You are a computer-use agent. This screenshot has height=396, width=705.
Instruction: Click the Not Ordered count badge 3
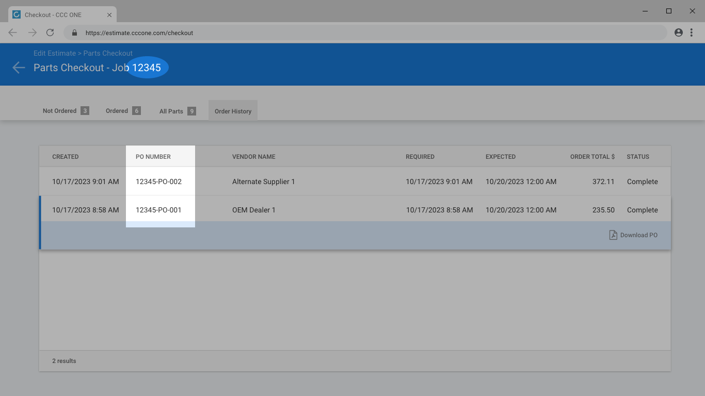click(x=85, y=111)
